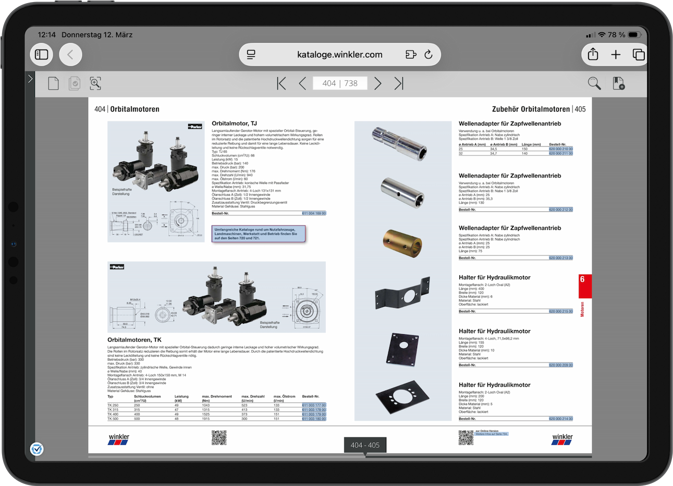
Task: Activate the zoom selection tool
Action: click(x=95, y=83)
